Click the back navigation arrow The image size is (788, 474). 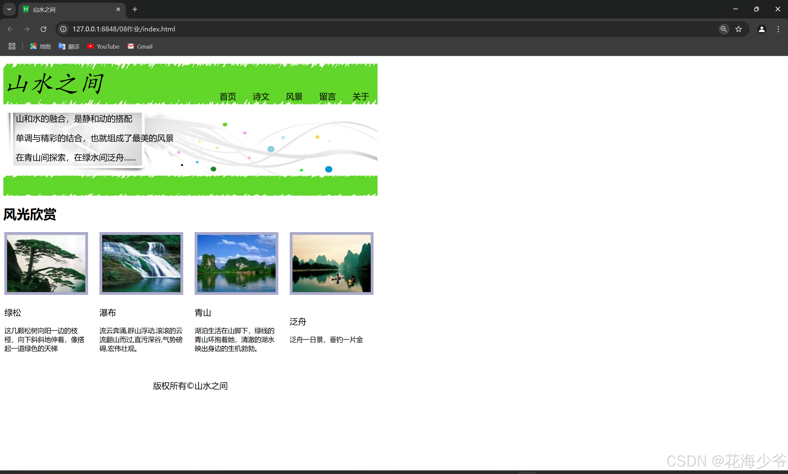pyautogui.click(x=10, y=29)
